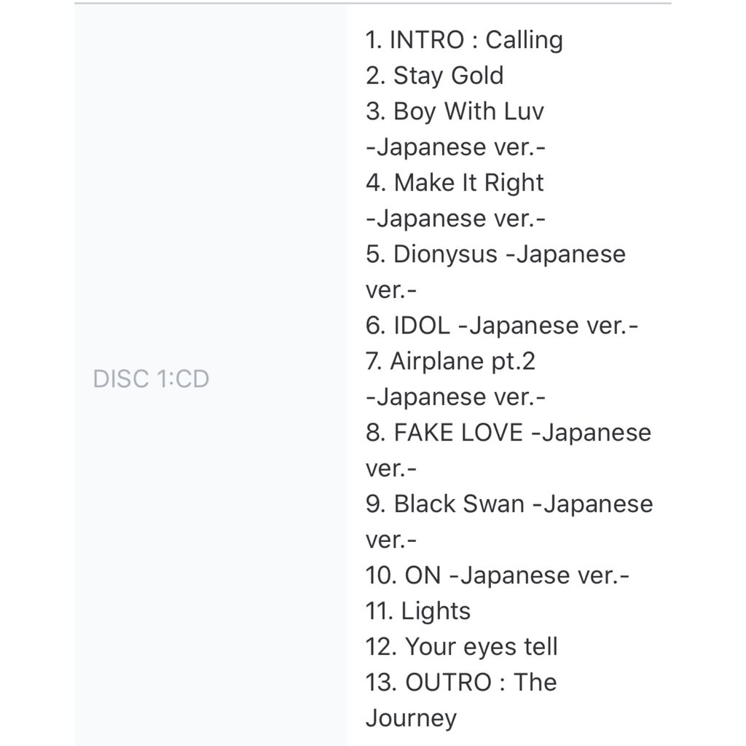The height and width of the screenshot is (746, 746).
Task: Click track 13 OUTRO : The line
Action: pyautogui.click(x=461, y=683)
